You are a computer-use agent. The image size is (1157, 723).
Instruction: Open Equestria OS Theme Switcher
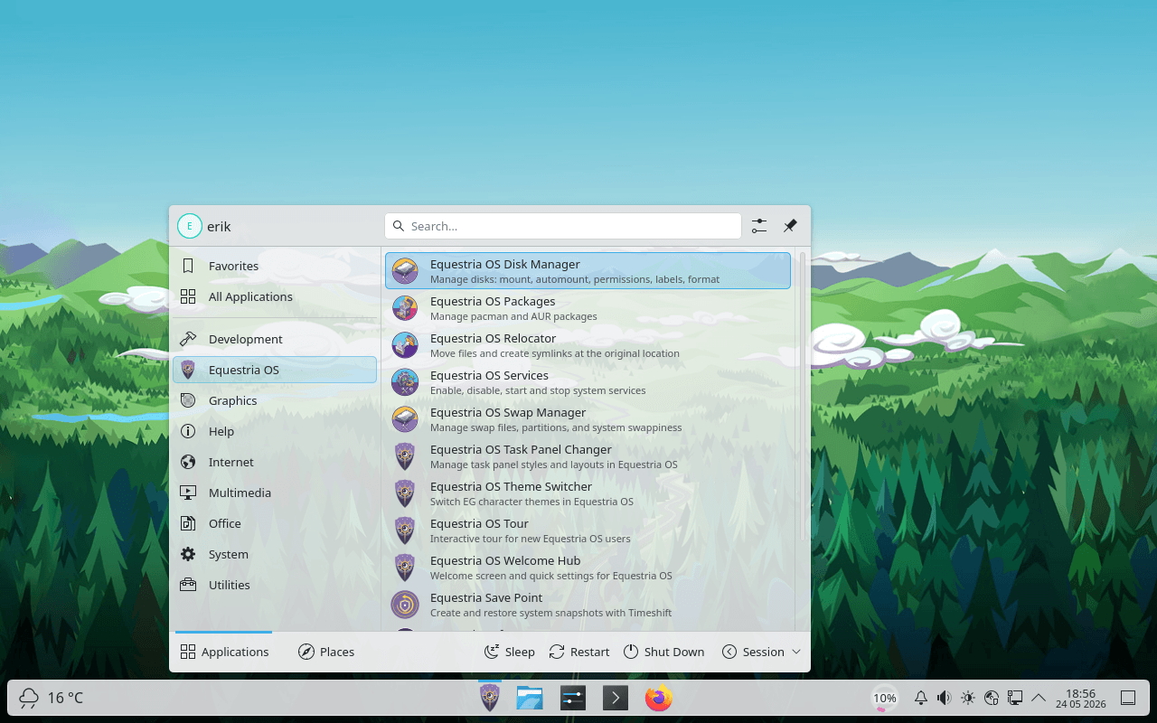click(x=588, y=493)
